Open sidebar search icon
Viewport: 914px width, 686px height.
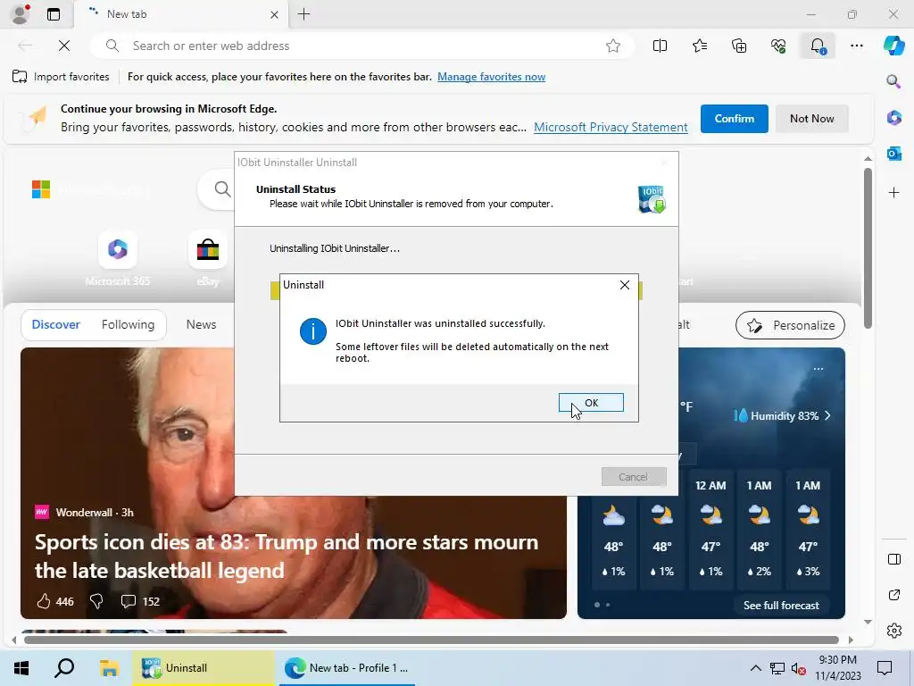pos(893,81)
